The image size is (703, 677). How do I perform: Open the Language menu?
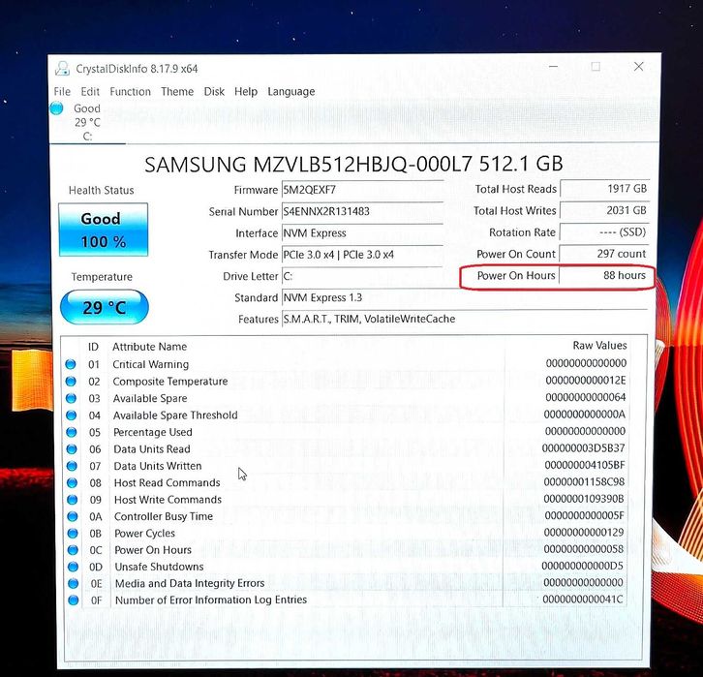pos(290,91)
